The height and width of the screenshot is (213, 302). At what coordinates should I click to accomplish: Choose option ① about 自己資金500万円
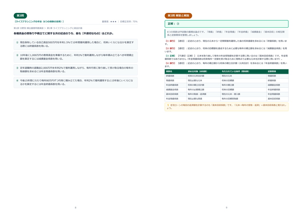(x=75, y=44)
